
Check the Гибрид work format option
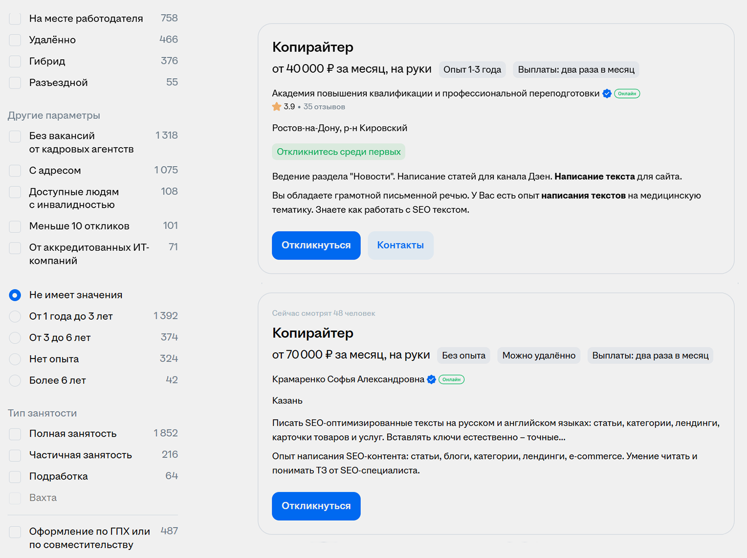click(x=15, y=61)
